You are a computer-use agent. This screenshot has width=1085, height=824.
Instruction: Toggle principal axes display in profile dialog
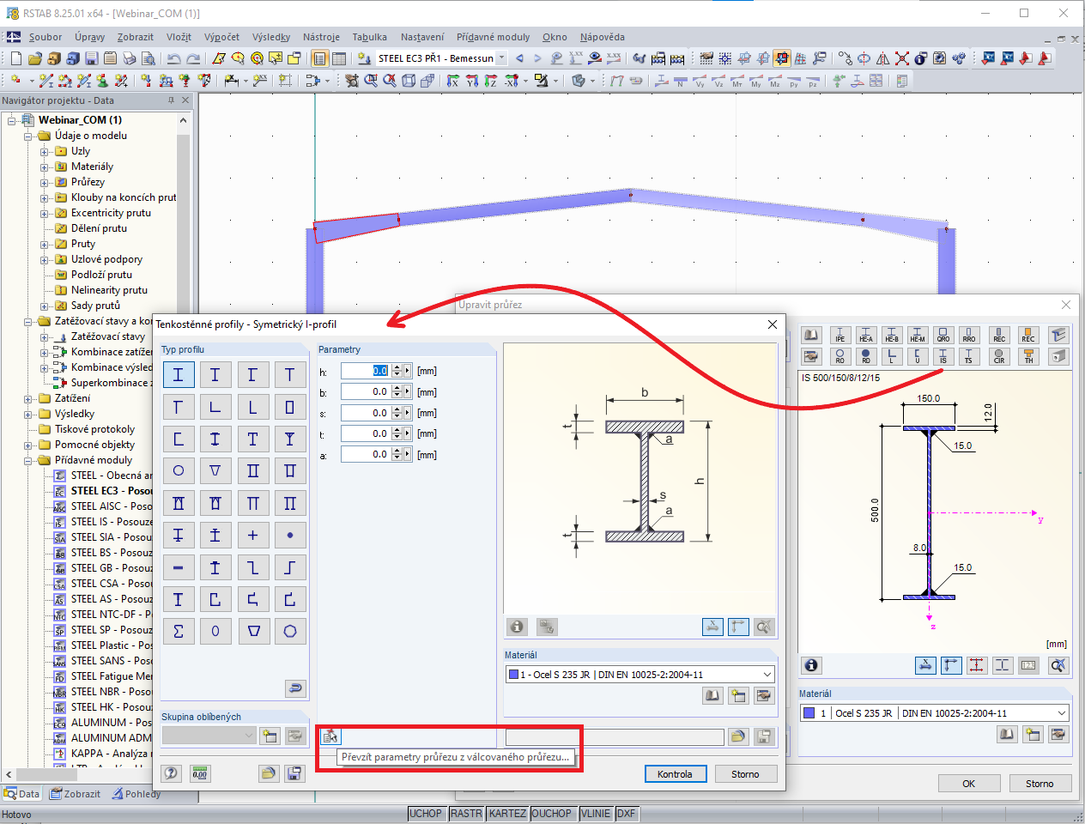coord(738,627)
